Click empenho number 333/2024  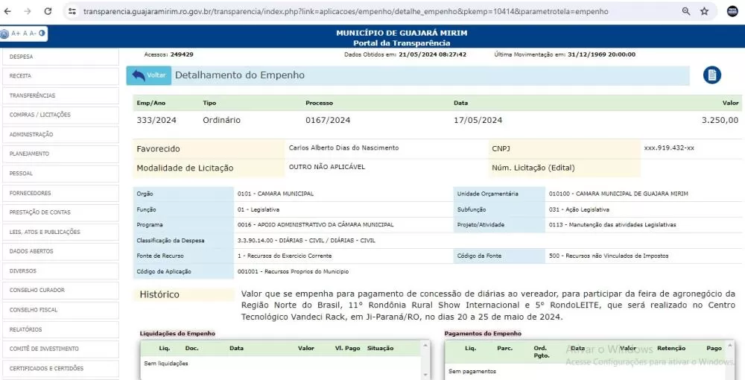coord(156,120)
